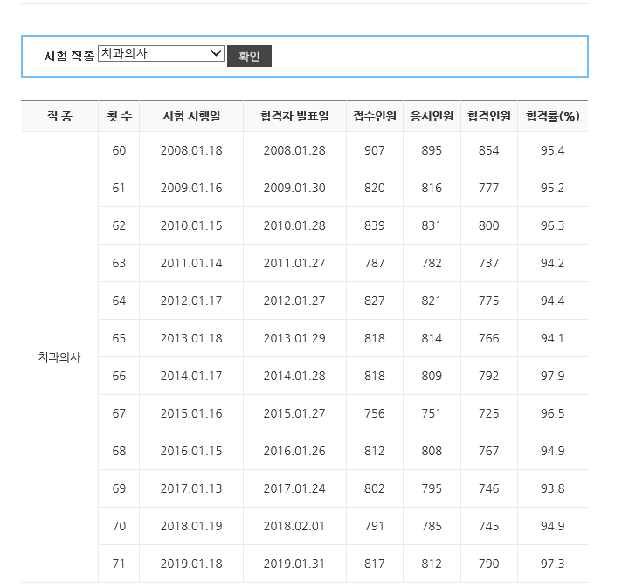
Task: Click the 814 examinees cell
Action: coord(432,338)
